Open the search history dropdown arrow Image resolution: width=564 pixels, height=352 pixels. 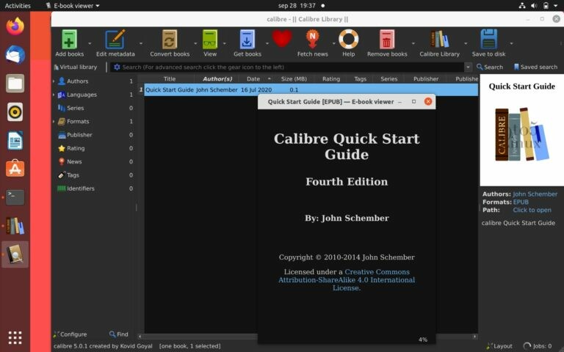[469, 67]
